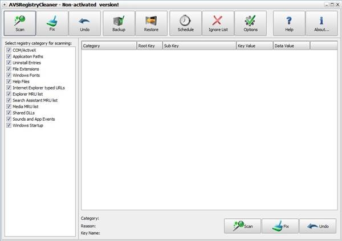Click the 'Key Name:' label
The height and width of the screenshot is (241, 342).
[x=90, y=233]
